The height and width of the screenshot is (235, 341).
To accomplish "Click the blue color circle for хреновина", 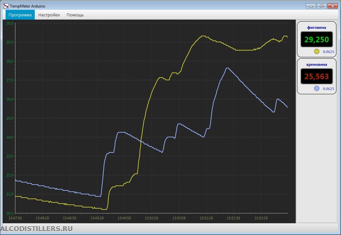I will click(317, 88).
